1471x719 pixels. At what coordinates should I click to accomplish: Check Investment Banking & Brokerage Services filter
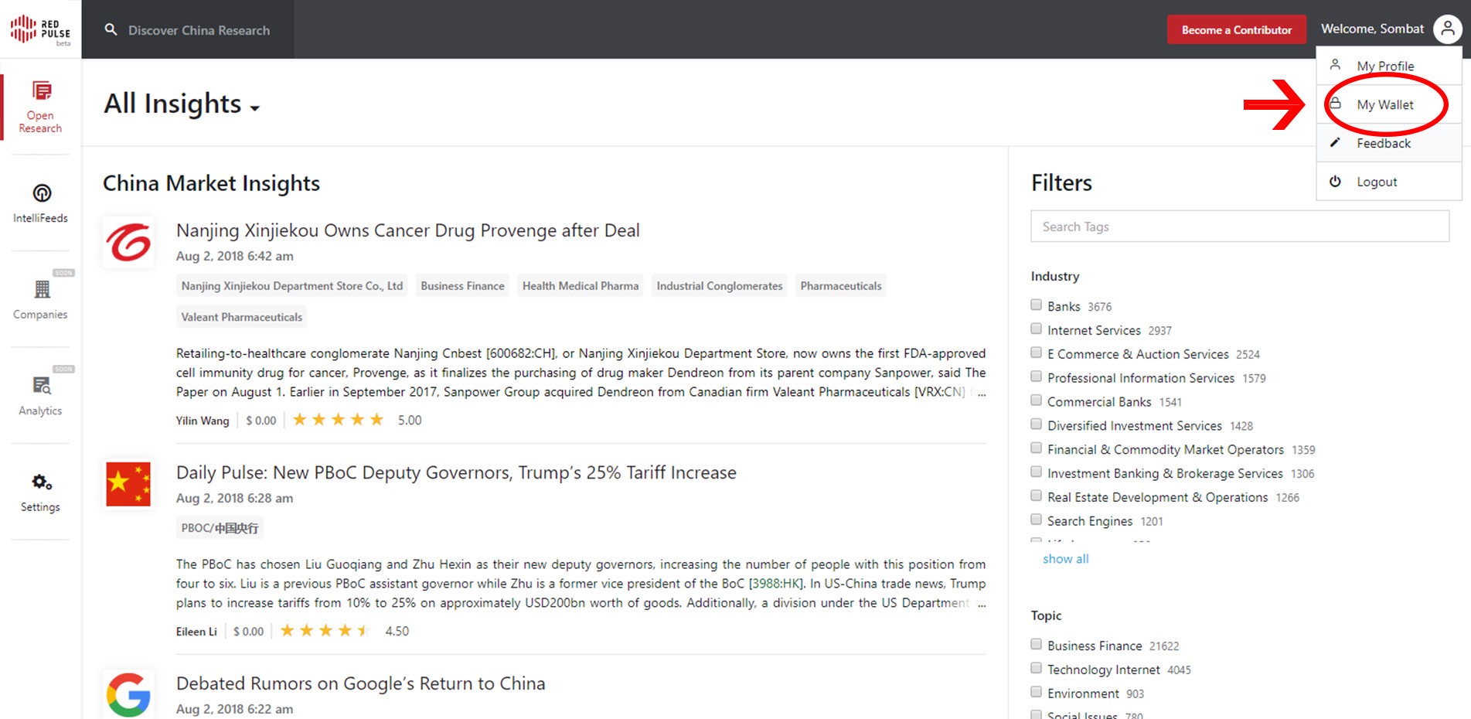[x=1036, y=472]
